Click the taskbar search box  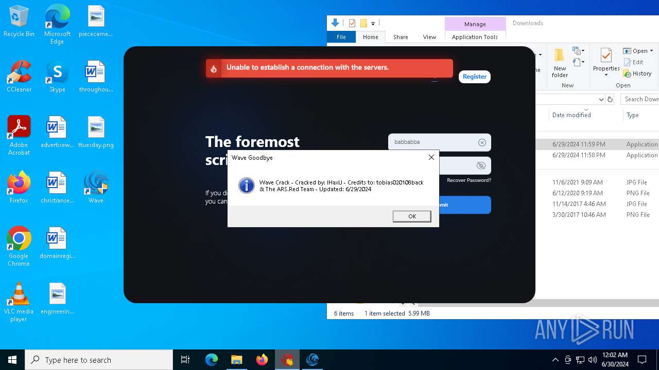click(99, 360)
